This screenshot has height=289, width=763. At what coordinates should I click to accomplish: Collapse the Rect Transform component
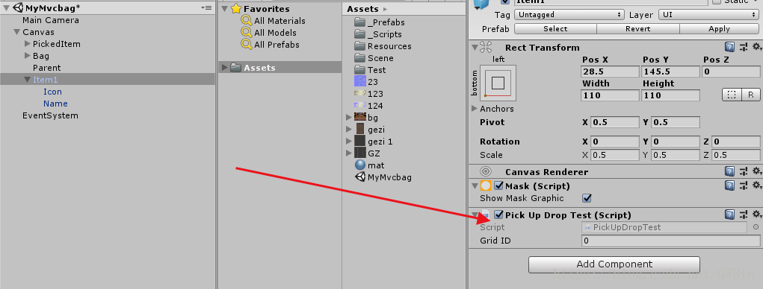[x=475, y=47]
